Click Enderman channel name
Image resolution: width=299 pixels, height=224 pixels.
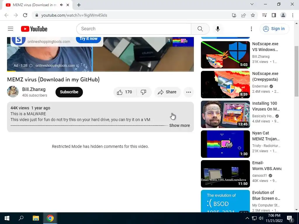[260, 86]
